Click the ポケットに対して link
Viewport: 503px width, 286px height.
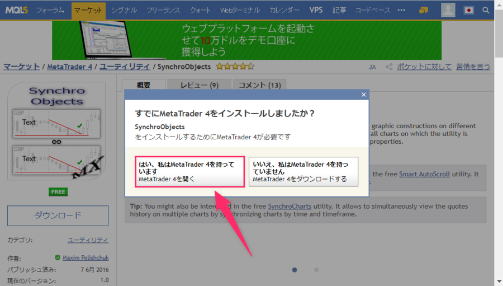coord(424,67)
